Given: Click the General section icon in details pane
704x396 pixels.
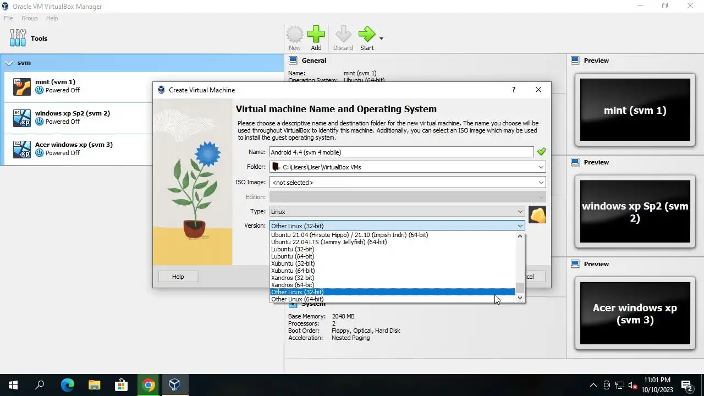Looking at the screenshot, I should [293, 61].
